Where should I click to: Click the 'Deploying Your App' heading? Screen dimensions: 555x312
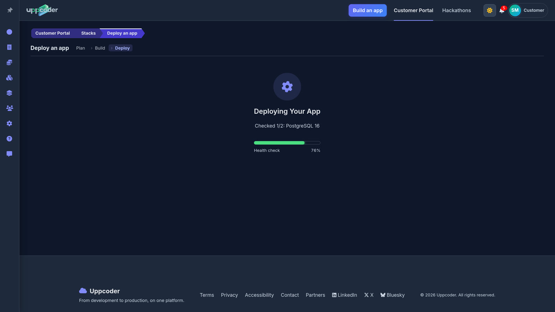[x=287, y=111]
